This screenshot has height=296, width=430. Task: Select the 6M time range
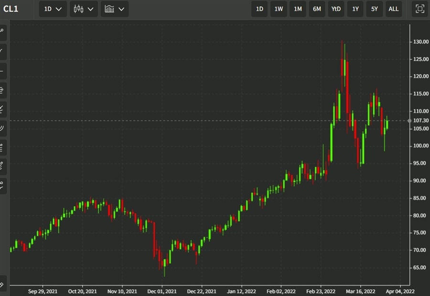[317, 9]
